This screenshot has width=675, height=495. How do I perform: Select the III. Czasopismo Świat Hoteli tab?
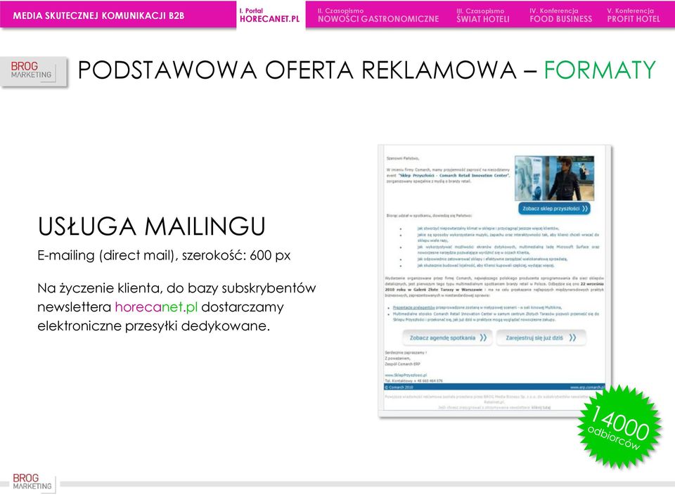(482, 15)
